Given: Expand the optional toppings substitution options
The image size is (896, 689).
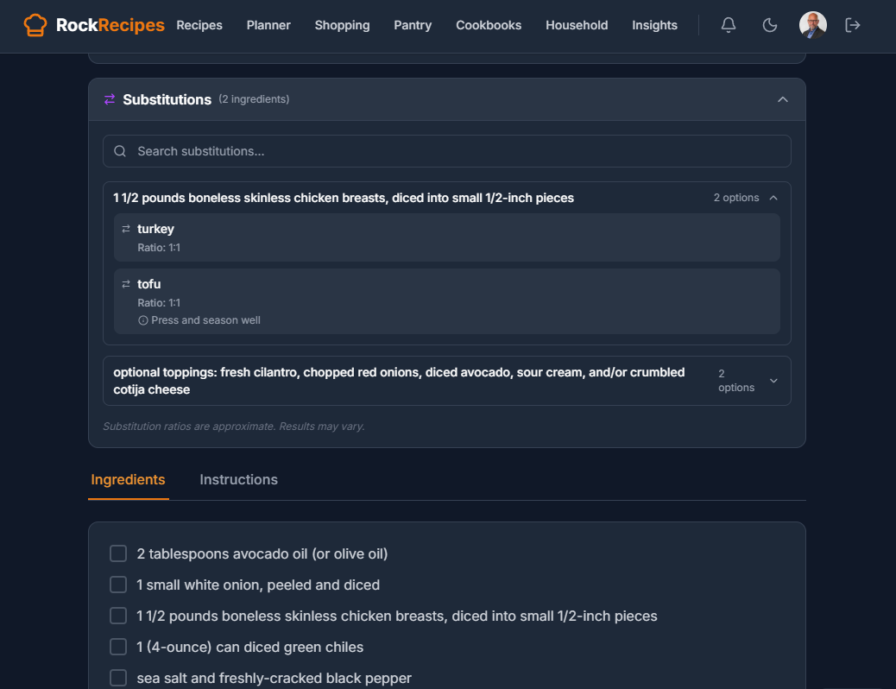Looking at the screenshot, I should point(774,380).
